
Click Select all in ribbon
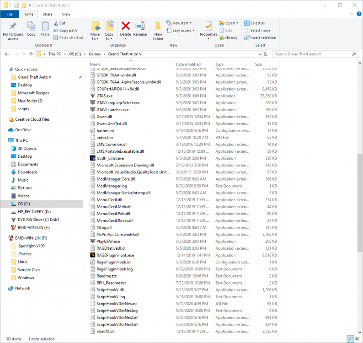pos(255,23)
